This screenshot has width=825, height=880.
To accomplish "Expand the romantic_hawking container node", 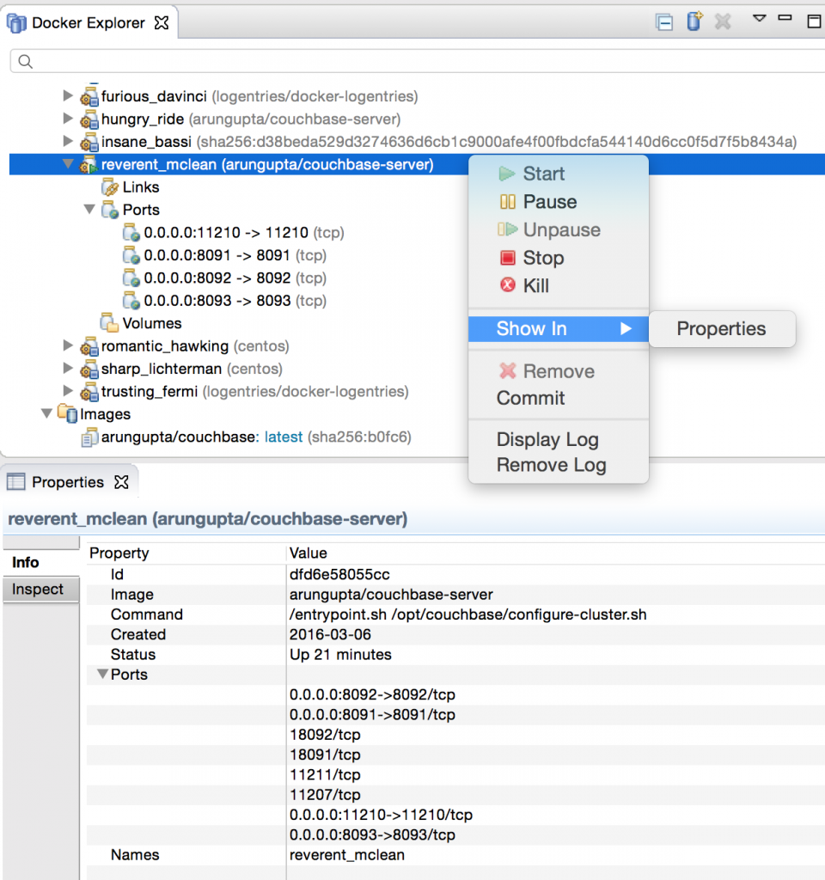I will [x=68, y=345].
